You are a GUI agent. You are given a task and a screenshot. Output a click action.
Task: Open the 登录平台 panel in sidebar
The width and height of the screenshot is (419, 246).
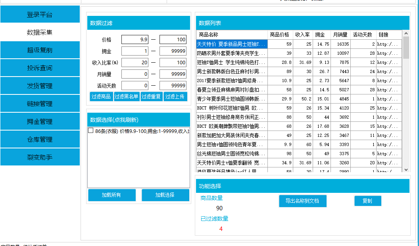pyautogui.click(x=40, y=14)
